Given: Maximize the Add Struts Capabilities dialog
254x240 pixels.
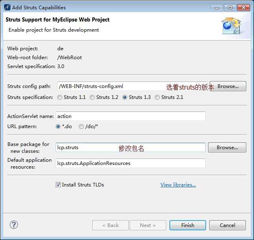Looking at the screenshot, I should (230, 8).
